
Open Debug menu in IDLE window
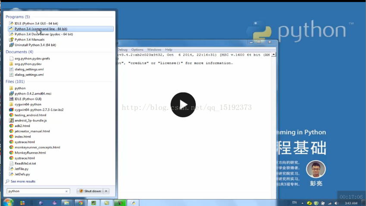click(x=122, y=50)
